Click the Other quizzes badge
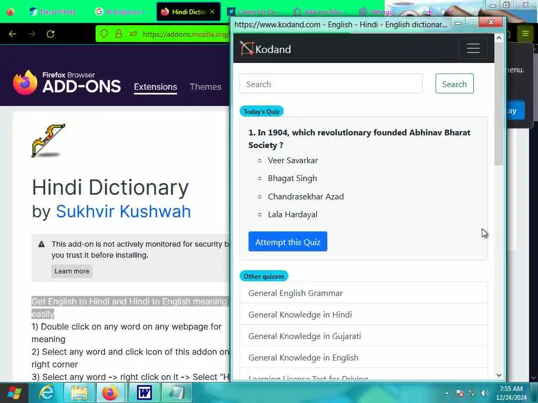 [x=264, y=276]
